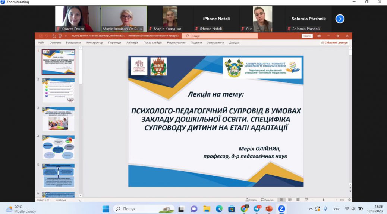Start Slide Show icon in status bar
The height and width of the screenshot is (214, 387).
(x=306, y=200)
